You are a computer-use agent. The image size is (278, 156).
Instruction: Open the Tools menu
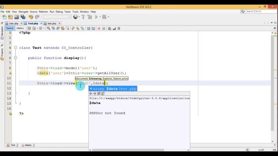click(75, 12)
